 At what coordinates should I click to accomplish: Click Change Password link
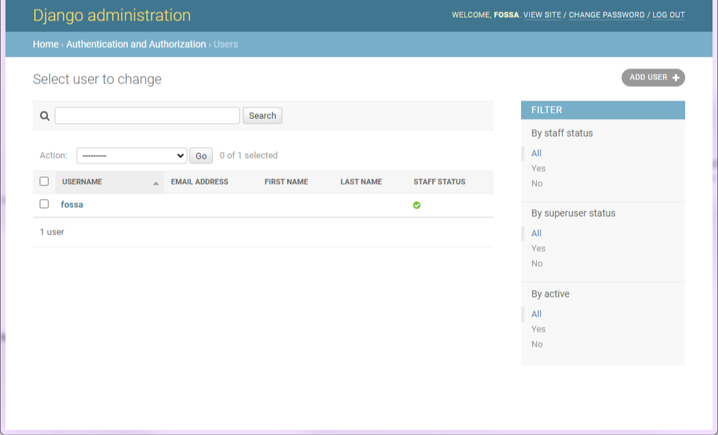607,14
